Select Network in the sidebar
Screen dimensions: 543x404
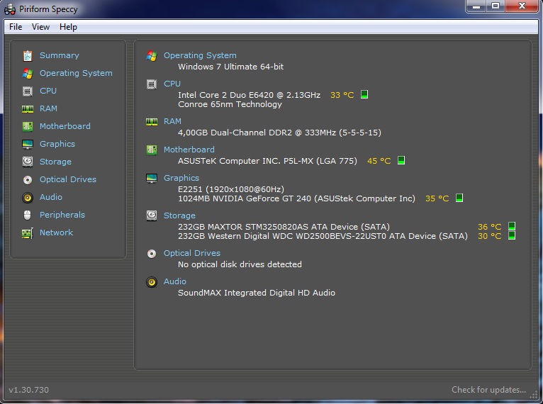coord(56,232)
